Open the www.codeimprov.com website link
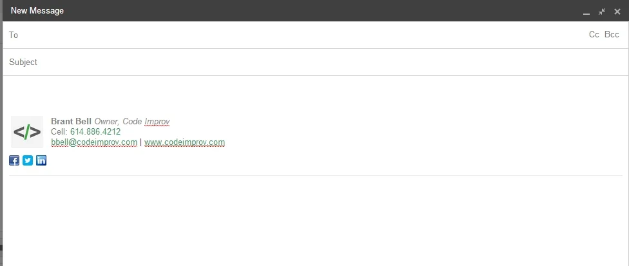The width and height of the screenshot is (629, 266). pyautogui.click(x=184, y=142)
